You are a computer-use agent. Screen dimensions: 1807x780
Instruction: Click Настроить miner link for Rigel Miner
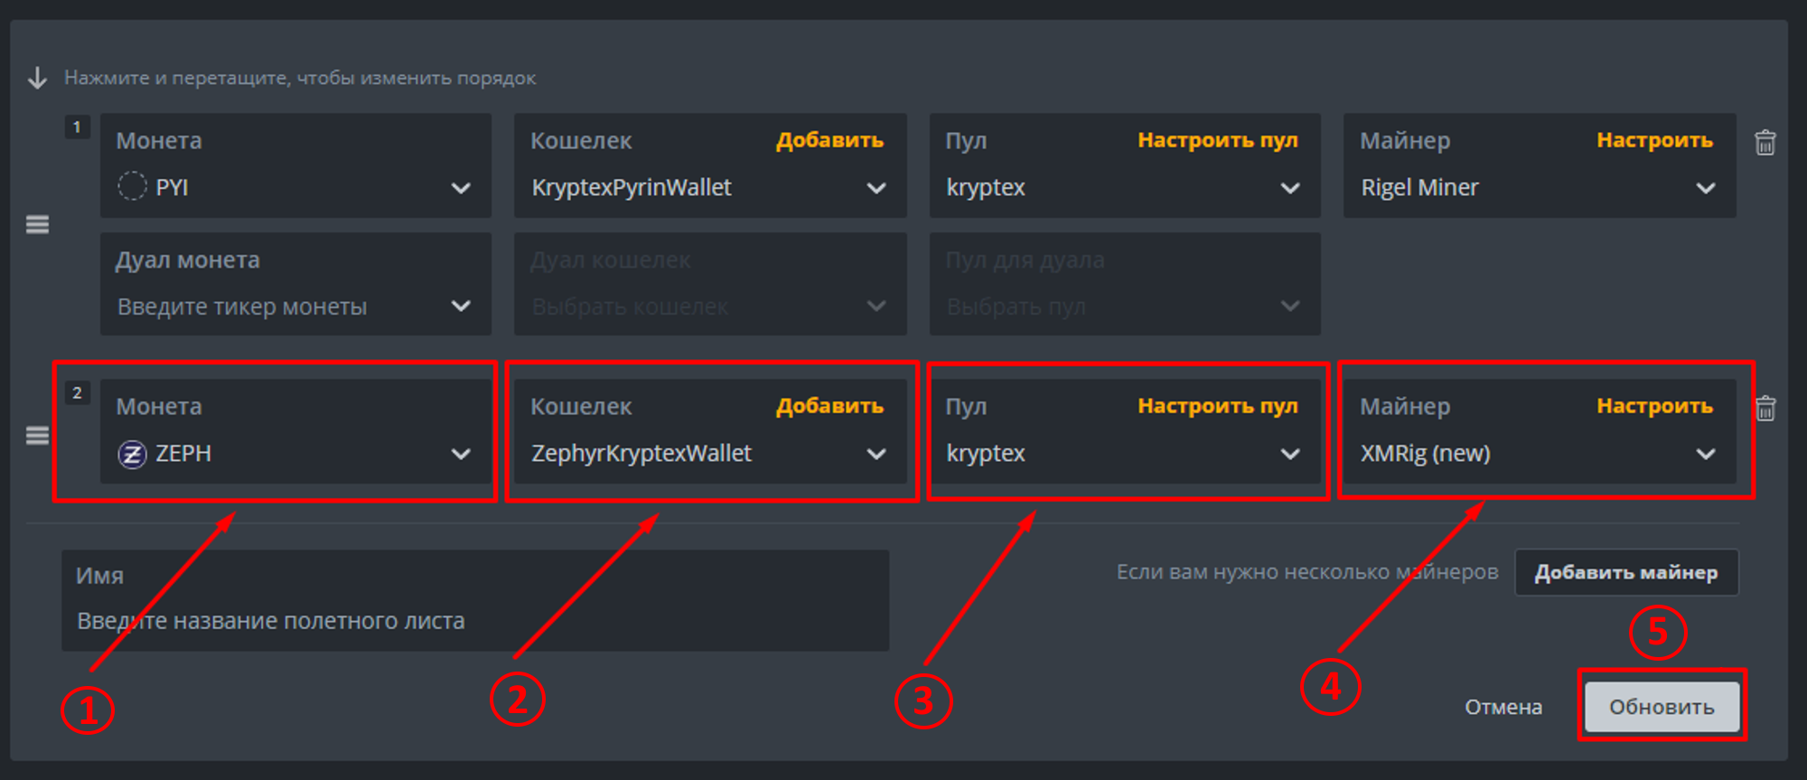click(x=1654, y=141)
